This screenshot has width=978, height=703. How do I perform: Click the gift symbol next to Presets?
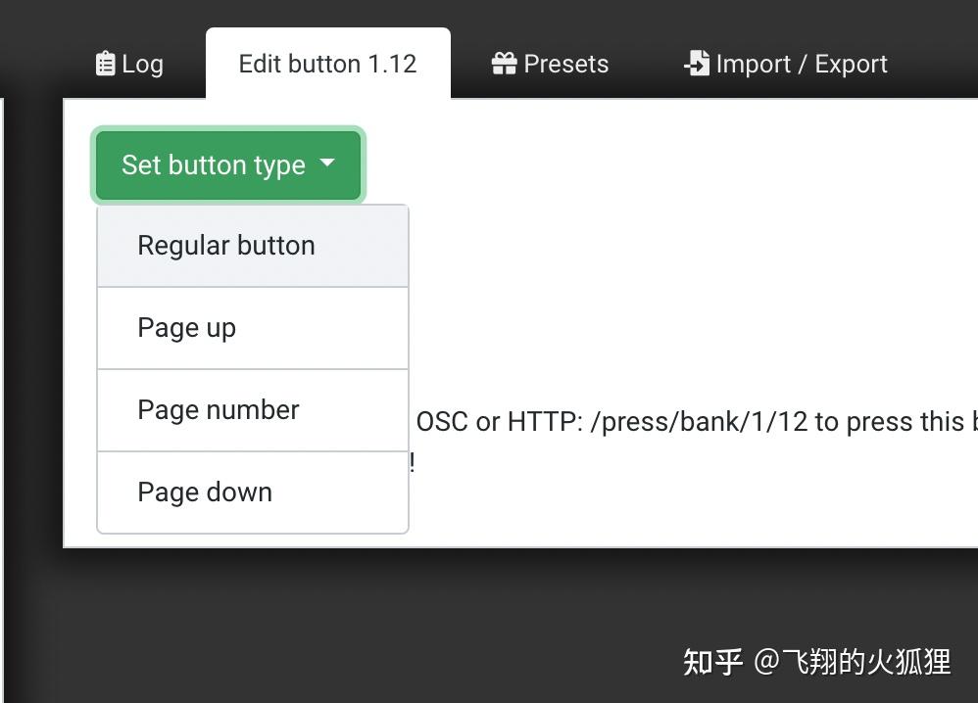(x=504, y=63)
